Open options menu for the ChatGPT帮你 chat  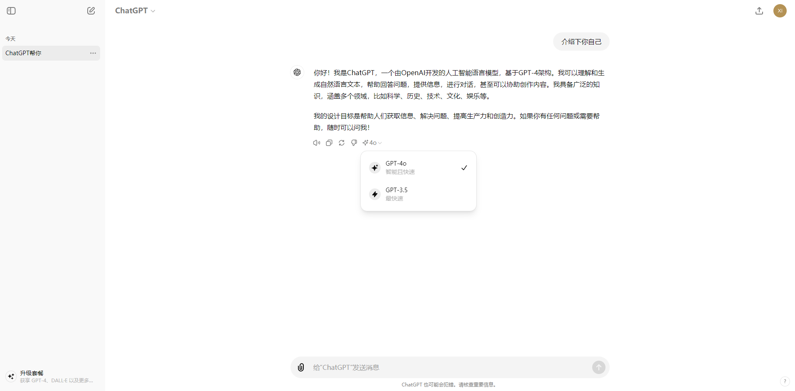pos(93,53)
